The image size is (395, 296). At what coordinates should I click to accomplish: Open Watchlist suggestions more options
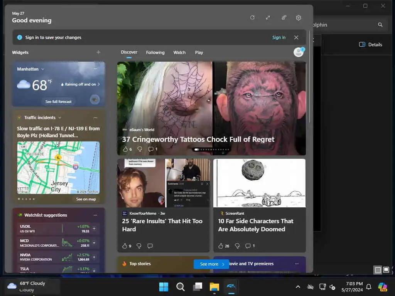[x=95, y=215]
